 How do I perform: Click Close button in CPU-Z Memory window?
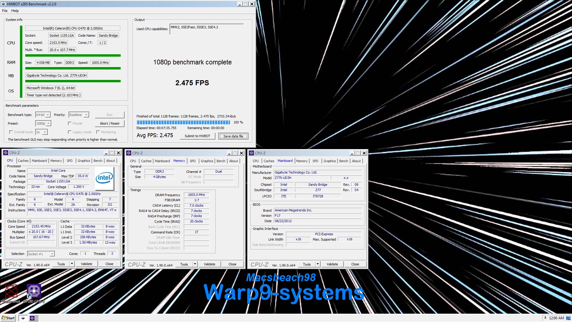(x=232, y=264)
